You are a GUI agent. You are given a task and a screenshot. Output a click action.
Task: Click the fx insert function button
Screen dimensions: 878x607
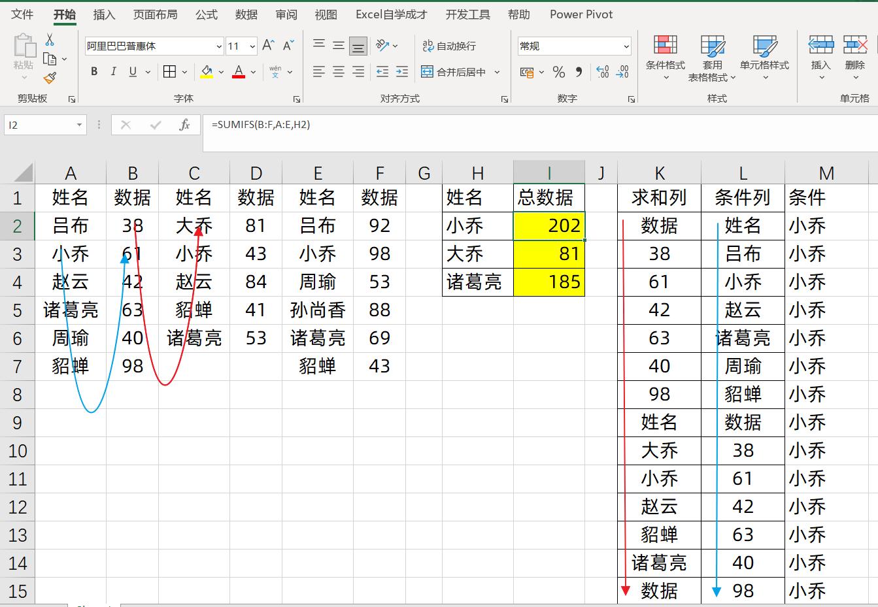185,125
